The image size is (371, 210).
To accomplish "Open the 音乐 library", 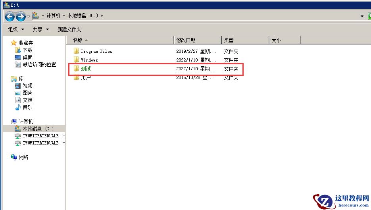I will 27,107.
